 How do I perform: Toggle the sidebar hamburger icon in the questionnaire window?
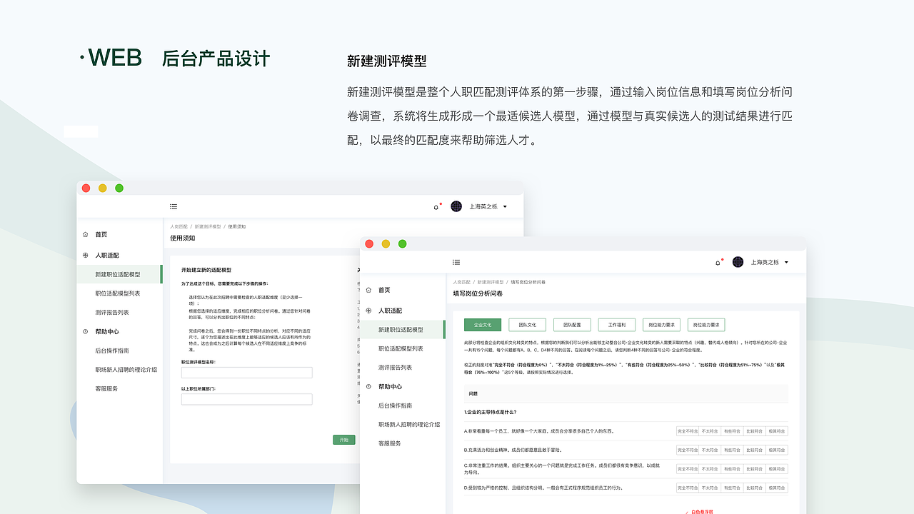(x=456, y=262)
